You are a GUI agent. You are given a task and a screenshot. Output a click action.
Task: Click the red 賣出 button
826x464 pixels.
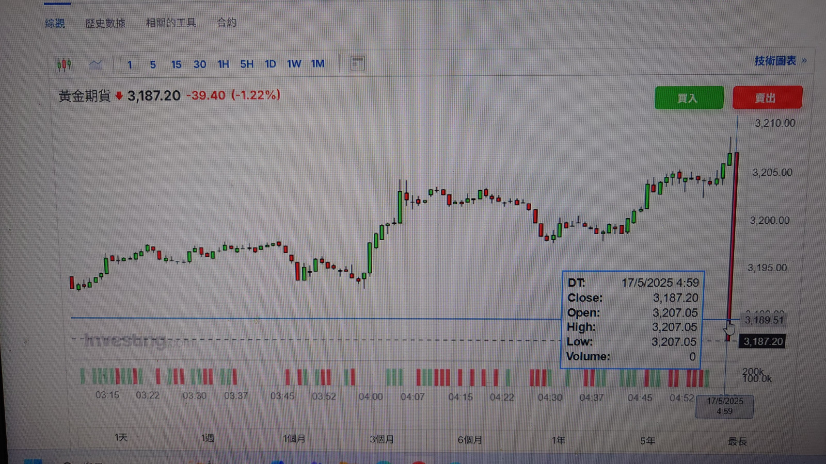pos(767,98)
